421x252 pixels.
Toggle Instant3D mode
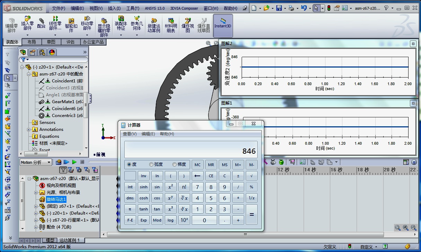(223, 26)
